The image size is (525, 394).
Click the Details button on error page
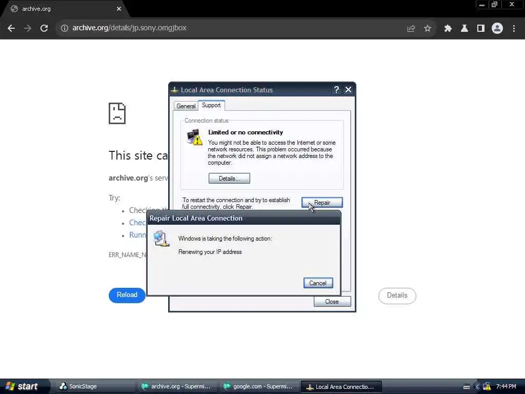[x=397, y=295]
